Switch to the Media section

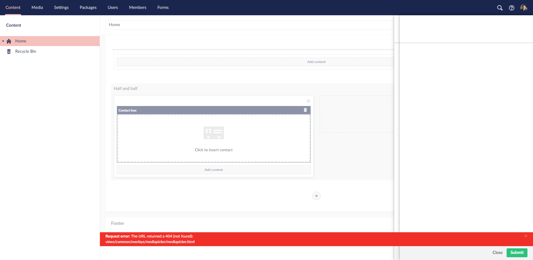tap(37, 7)
